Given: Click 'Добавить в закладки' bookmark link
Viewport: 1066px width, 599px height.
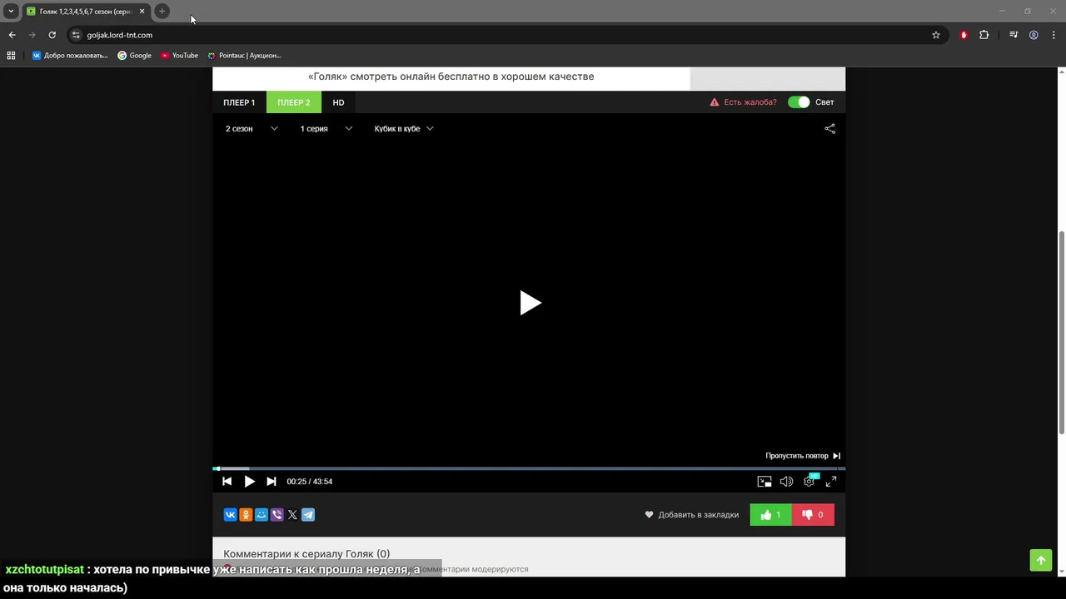Looking at the screenshot, I should pyautogui.click(x=691, y=515).
